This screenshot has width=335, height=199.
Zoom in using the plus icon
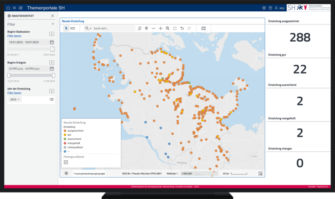click(x=161, y=28)
